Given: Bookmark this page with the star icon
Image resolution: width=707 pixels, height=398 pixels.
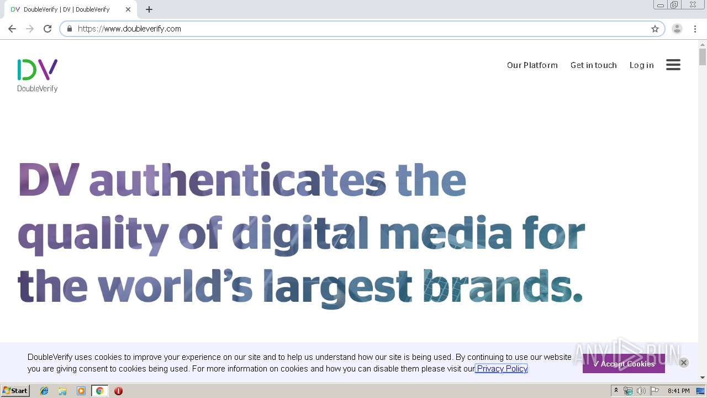Looking at the screenshot, I should (655, 29).
